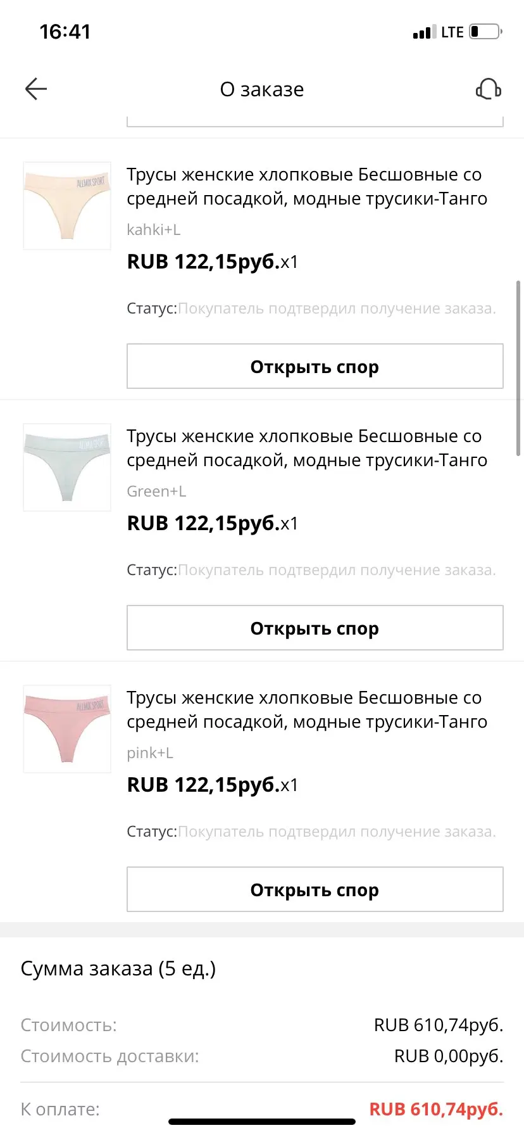Screen dimensions: 524x1135
Task: Tap the Green+L item product title
Action: point(306,448)
